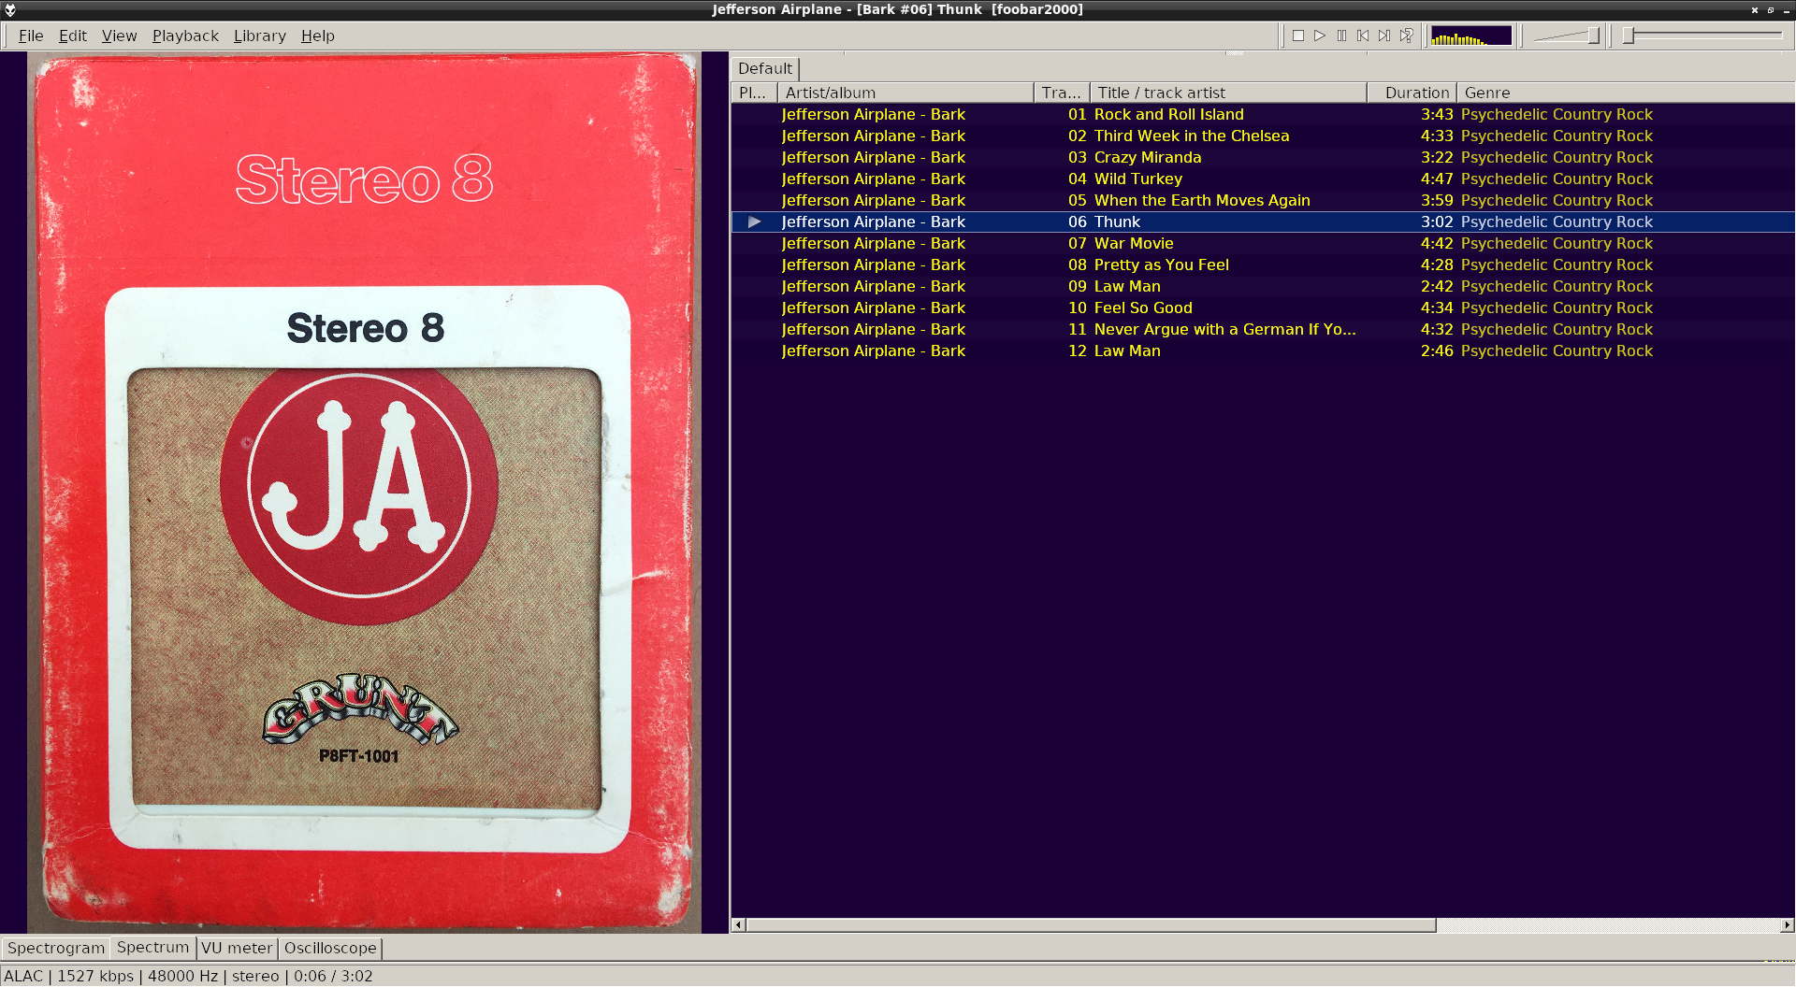The width and height of the screenshot is (1796, 987).
Task: Click the Playing column header
Action: tap(754, 93)
